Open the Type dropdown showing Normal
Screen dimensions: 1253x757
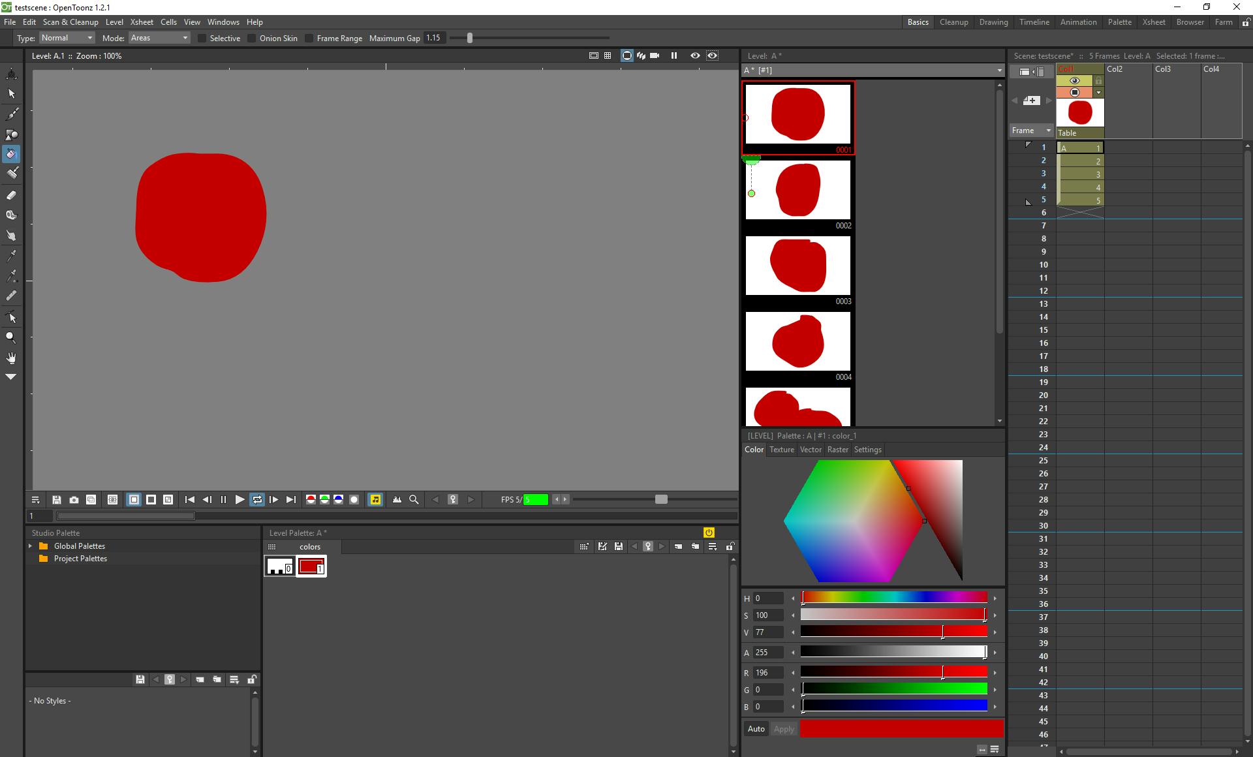click(66, 38)
